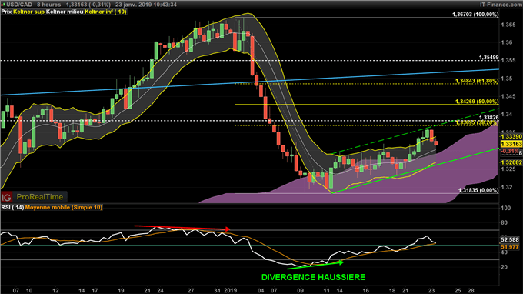Click the 1,35499 dotted horizontal level label
The image size is (523, 294).
(x=488, y=58)
